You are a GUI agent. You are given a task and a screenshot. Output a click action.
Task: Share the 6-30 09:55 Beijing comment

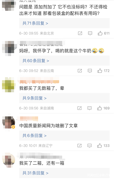click(80, 33)
